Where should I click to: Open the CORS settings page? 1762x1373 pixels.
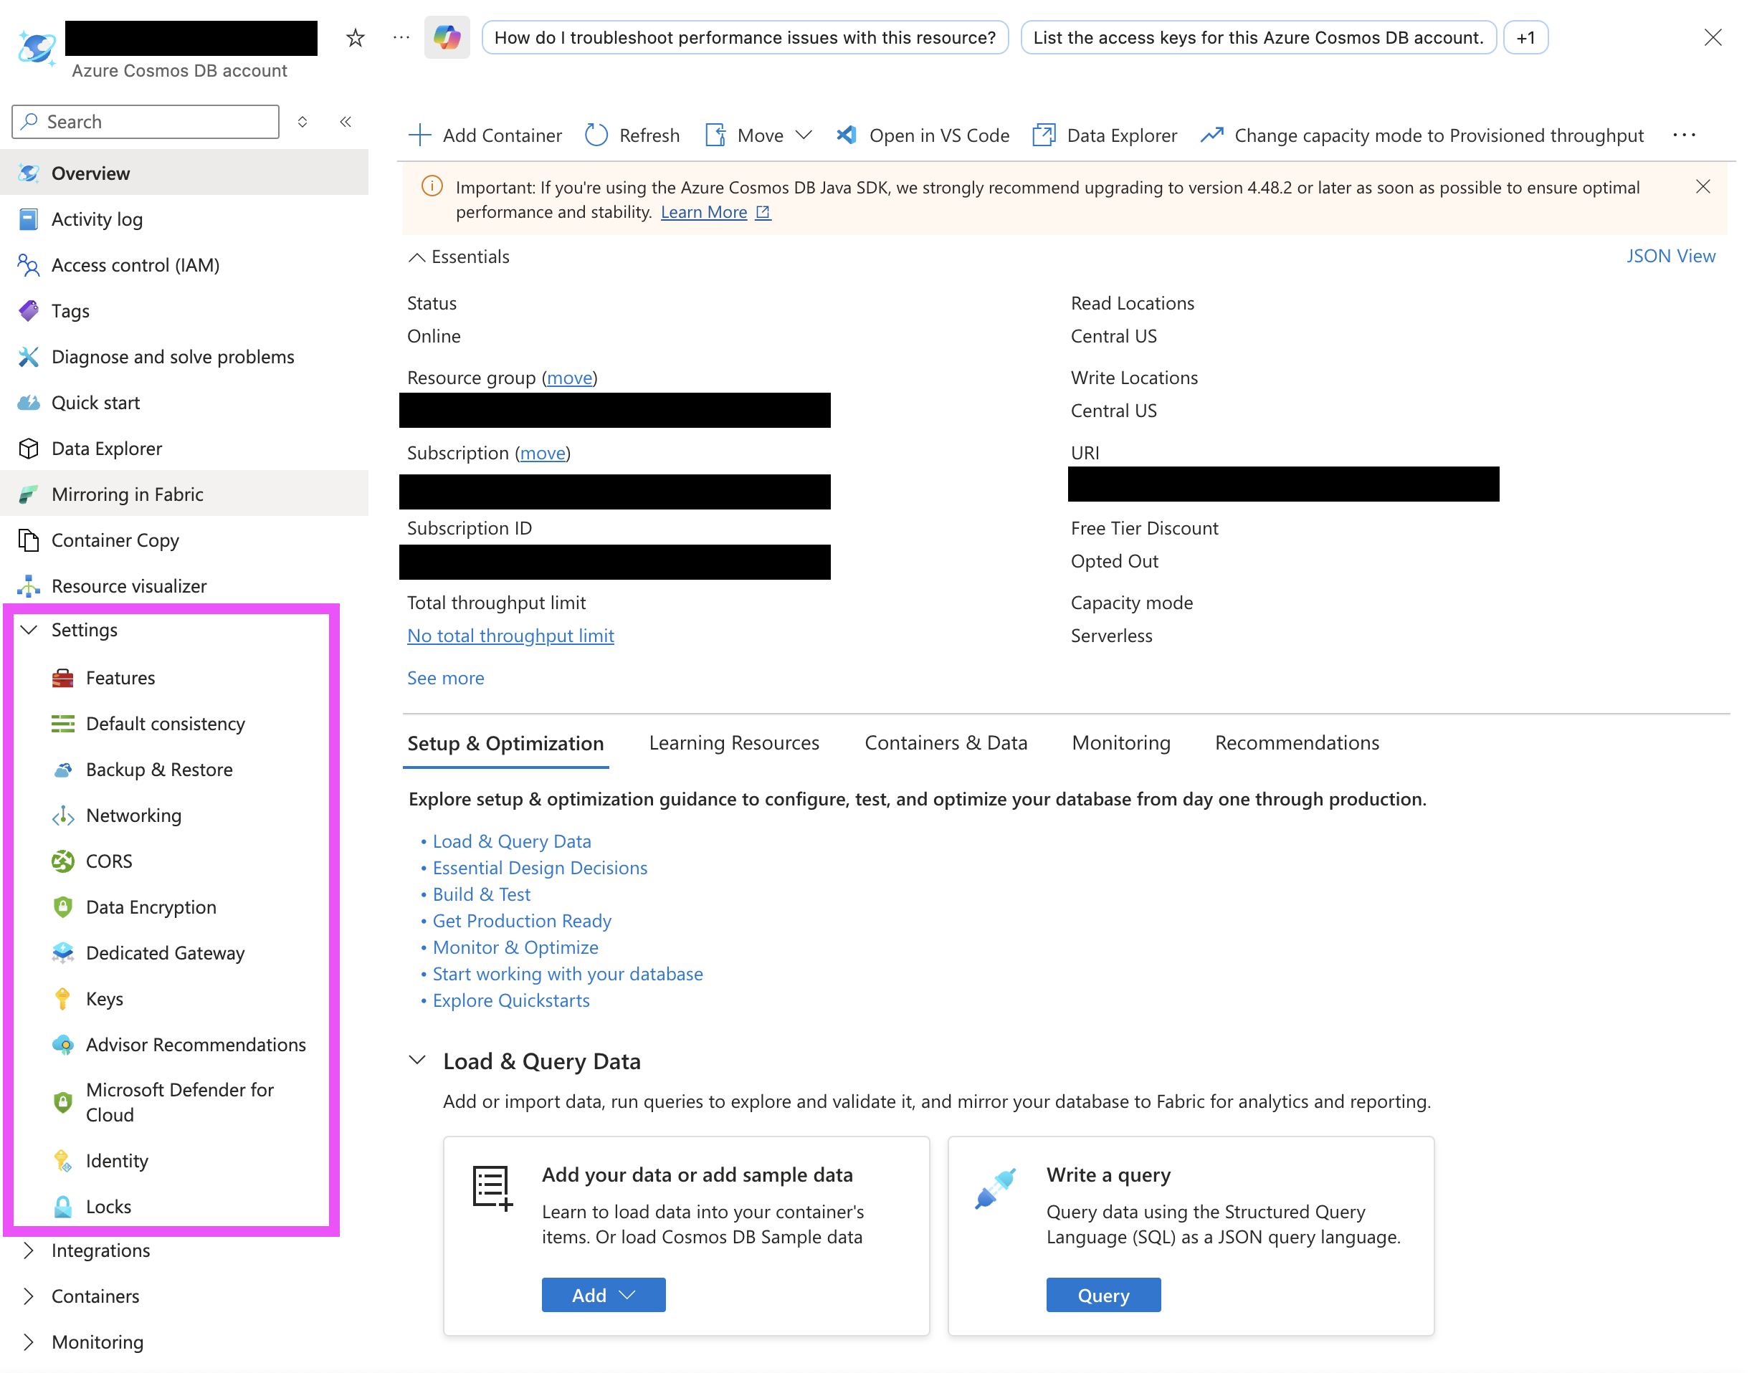109,861
